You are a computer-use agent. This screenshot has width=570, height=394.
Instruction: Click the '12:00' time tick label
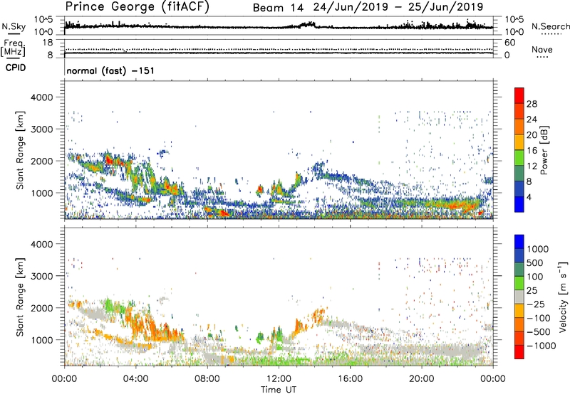pos(279,379)
